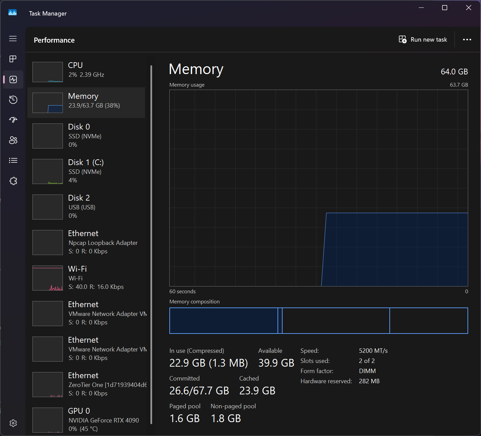Click the standby segment of memory composition
Image resolution: width=481 pixels, height=436 pixels.
coord(336,321)
